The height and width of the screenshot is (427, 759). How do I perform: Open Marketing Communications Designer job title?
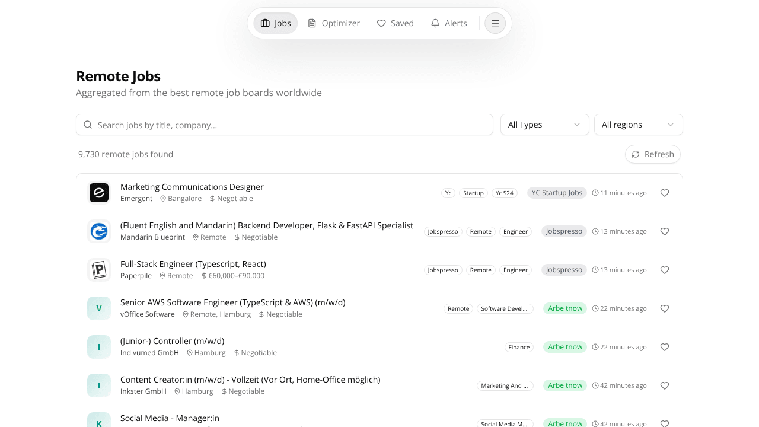click(x=192, y=187)
